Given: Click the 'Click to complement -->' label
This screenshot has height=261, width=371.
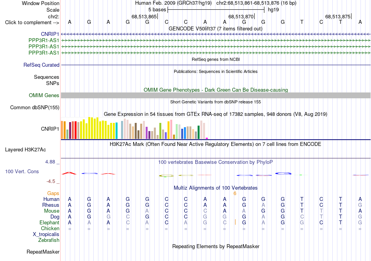Looking at the screenshot, I should (x=32, y=23).
